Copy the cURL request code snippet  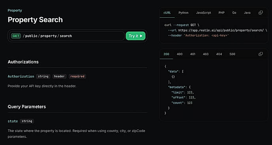[x=261, y=13]
